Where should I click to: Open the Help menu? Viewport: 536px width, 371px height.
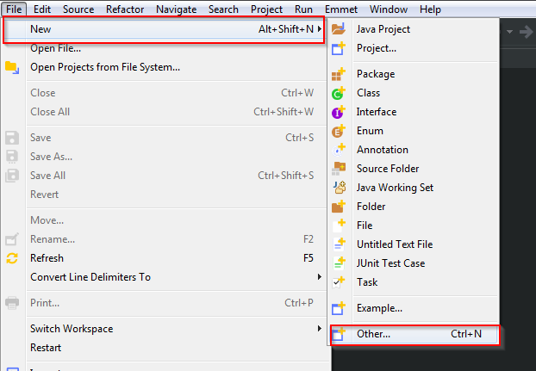click(430, 9)
